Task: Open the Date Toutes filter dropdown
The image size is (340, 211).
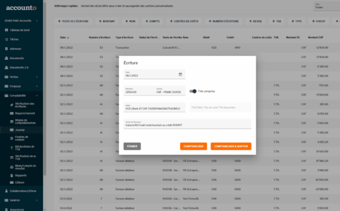Action: [327, 6]
